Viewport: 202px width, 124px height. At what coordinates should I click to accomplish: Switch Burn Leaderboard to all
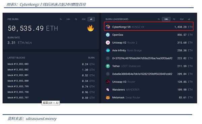click(x=189, y=19)
